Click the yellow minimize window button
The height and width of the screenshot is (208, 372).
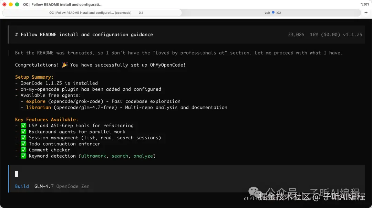tap(11, 4)
